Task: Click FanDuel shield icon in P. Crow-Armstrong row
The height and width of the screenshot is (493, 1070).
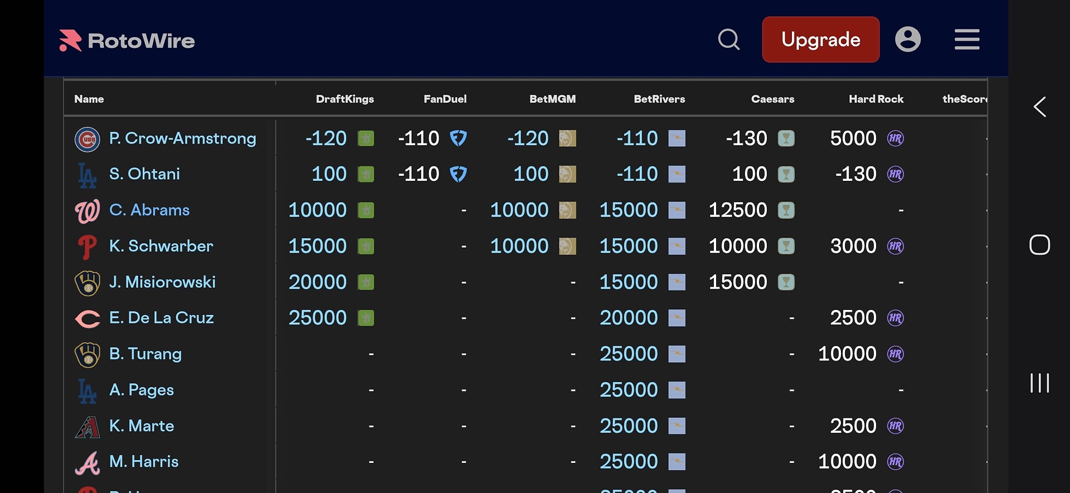Action: coord(459,138)
